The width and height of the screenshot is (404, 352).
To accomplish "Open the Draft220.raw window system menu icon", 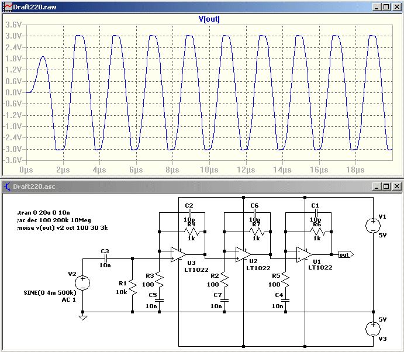I will pyautogui.click(x=8, y=6).
